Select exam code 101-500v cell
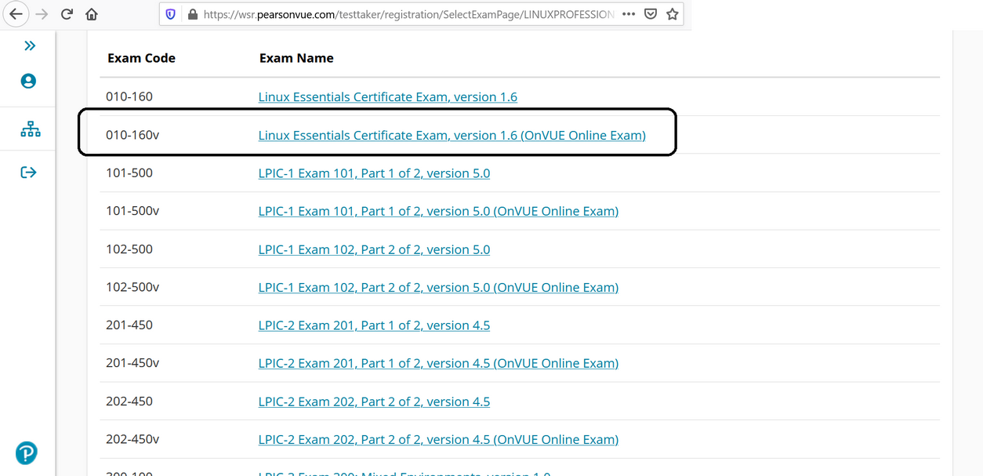Screen dimensions: 983x476 [x=132, y=210]
